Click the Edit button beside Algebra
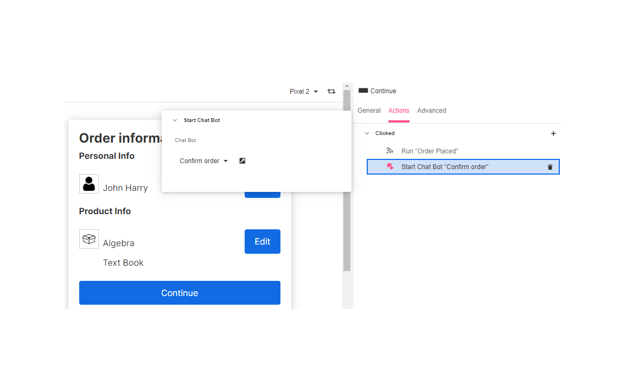Screen dimensions: 626x392 tap(263, 241)
